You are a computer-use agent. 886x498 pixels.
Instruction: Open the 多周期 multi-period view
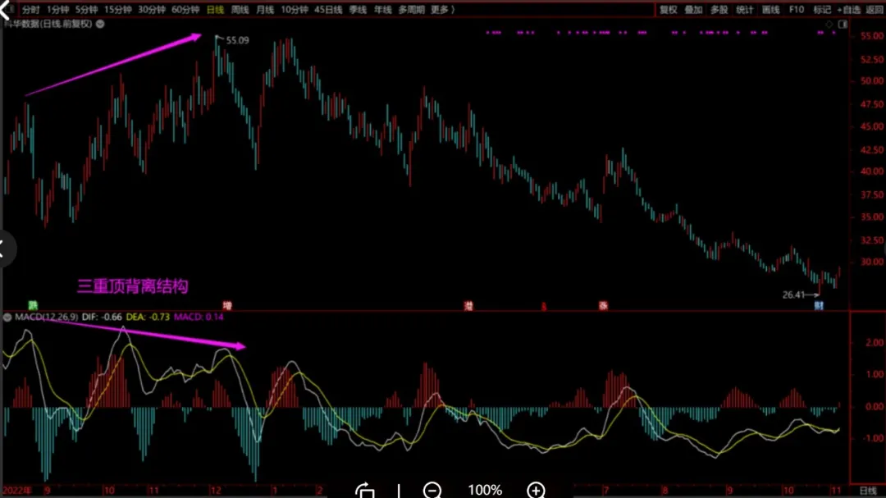[x=411, y=10]
